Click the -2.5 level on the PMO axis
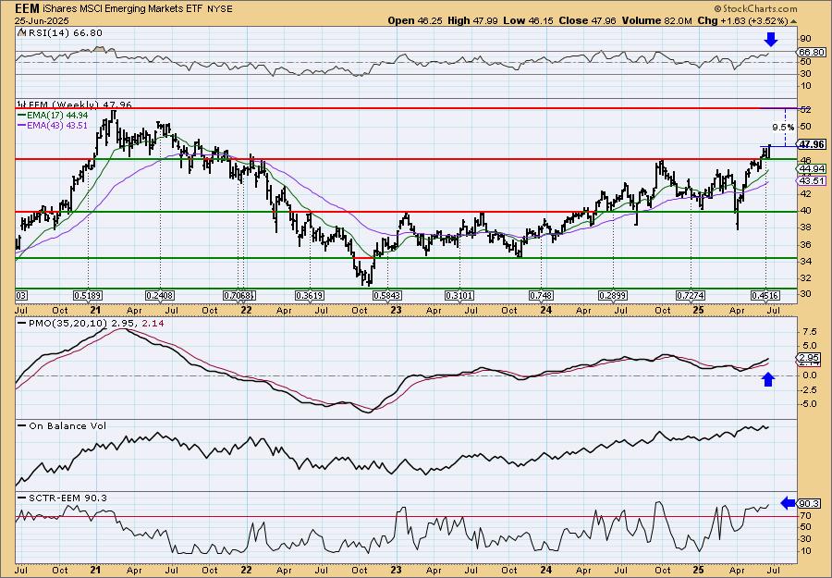Viewport: 832px width, 578px height. pyautogui.click(x=809, y=390)
